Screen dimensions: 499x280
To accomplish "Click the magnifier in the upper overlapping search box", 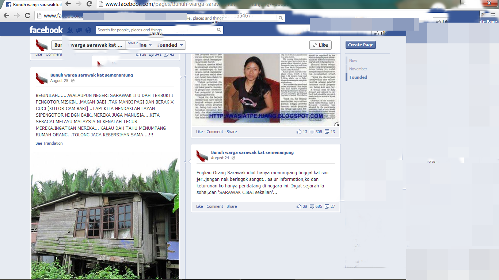I will point(281,18).
